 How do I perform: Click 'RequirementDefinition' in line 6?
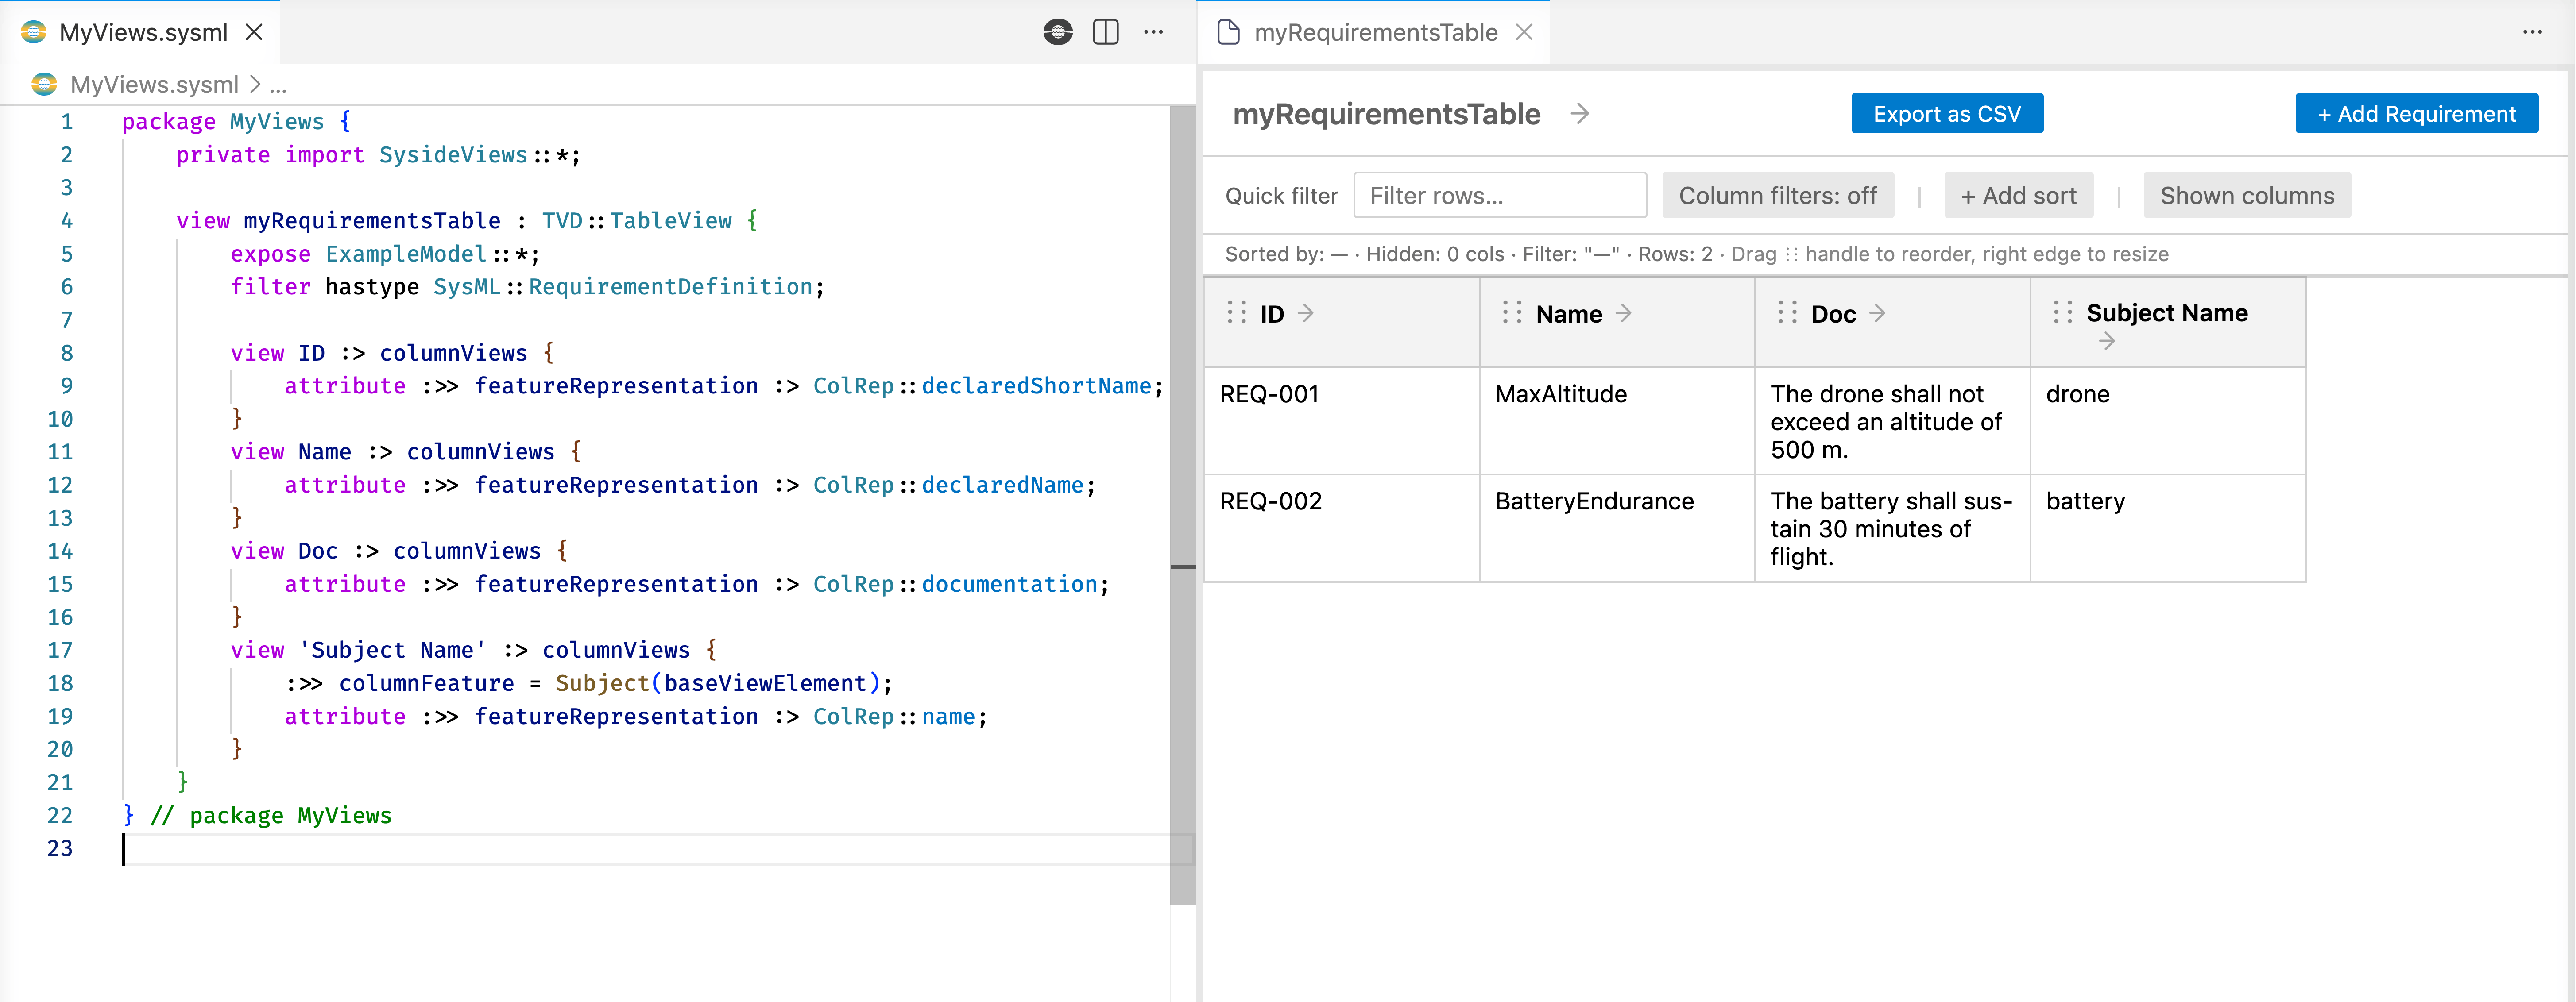point(670,287)
